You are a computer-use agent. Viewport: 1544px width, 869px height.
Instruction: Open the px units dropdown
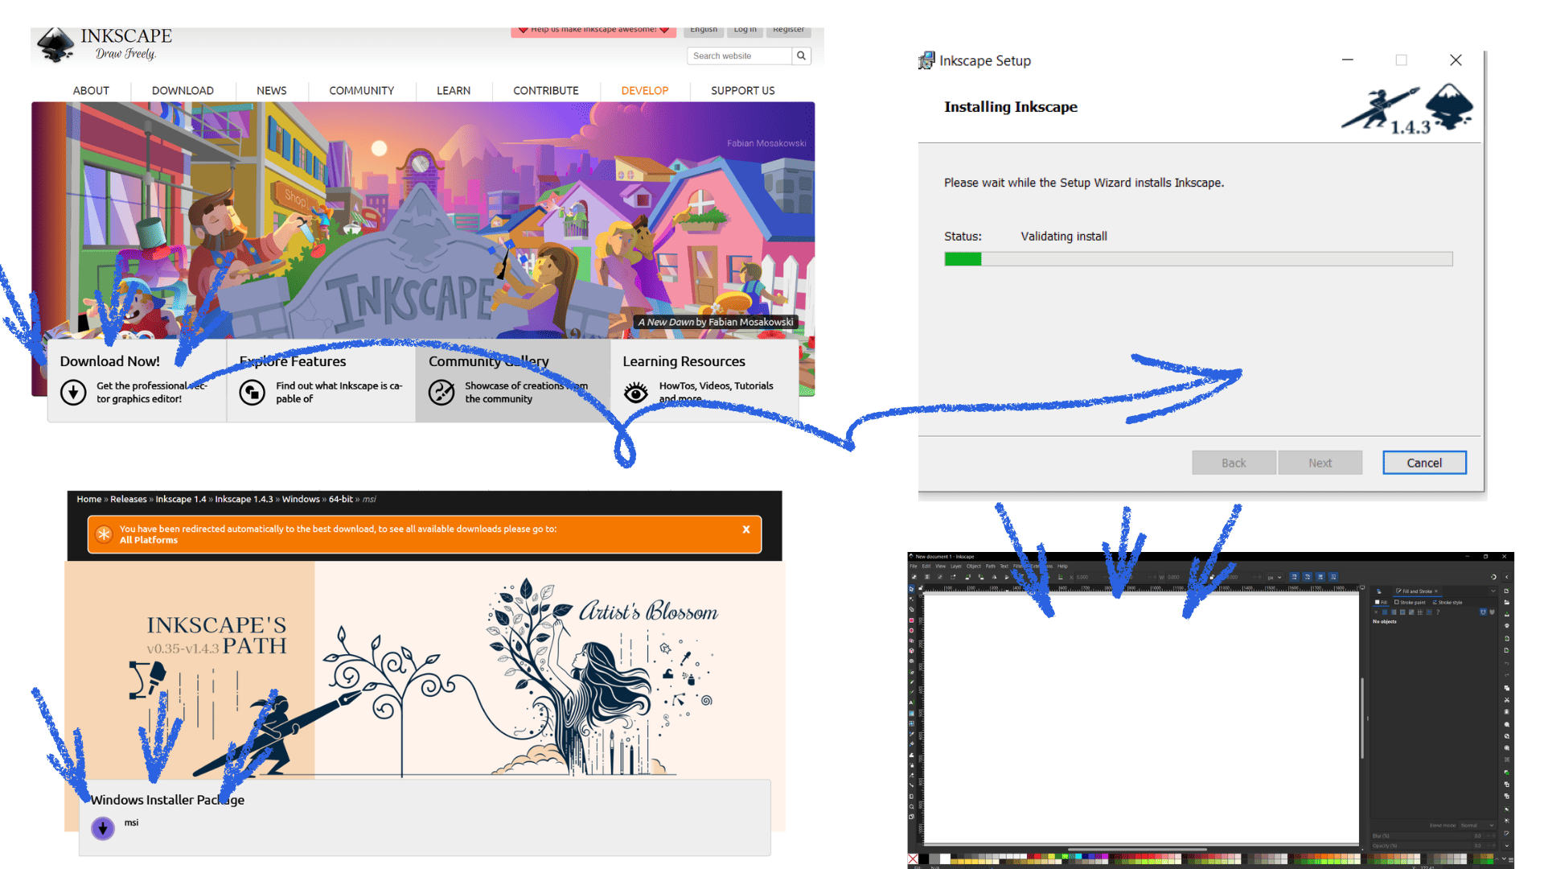coord(1275,577)
